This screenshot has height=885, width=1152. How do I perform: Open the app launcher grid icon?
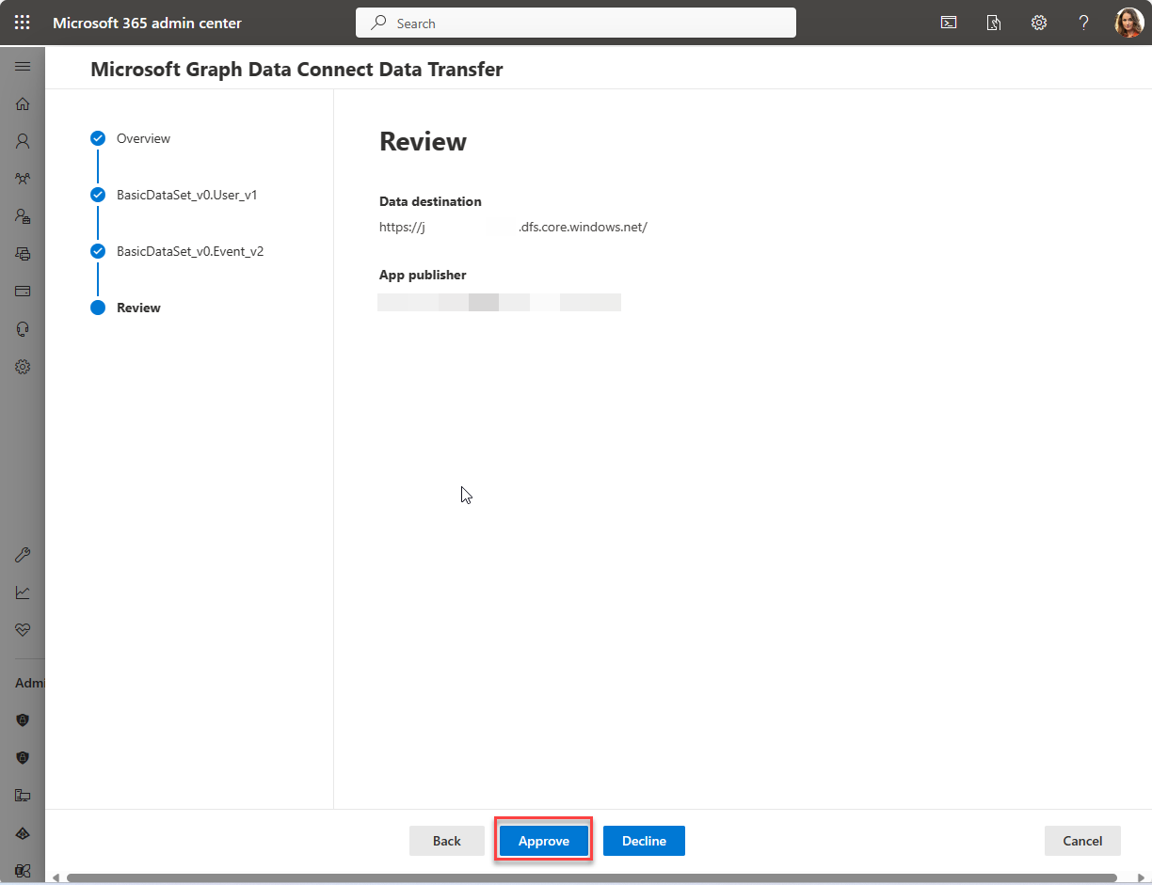pyautogui.click(x=22, y=22)
